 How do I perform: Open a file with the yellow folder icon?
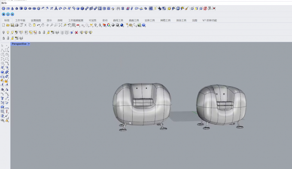point(8,25)
